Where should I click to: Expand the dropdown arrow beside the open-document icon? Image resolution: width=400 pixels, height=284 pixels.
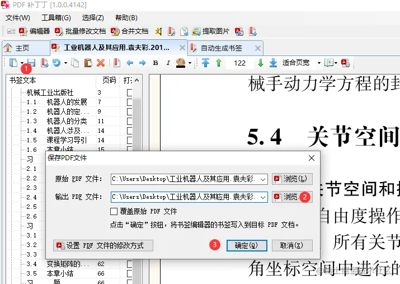22,63
